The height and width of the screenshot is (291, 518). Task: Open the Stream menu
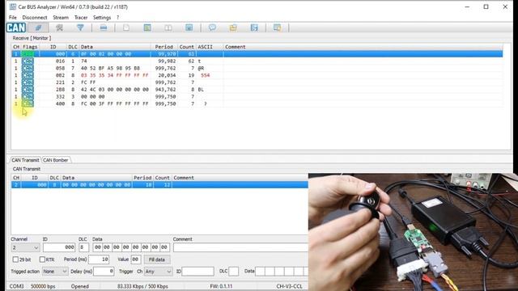click(x=61, y=18)
